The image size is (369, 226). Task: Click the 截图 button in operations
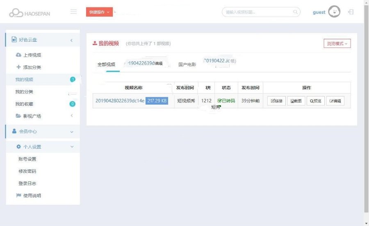click(x=296, y=101)
